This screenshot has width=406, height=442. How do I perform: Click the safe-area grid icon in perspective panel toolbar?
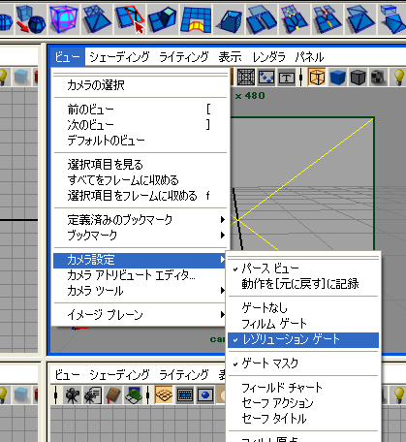click(246, 78)
